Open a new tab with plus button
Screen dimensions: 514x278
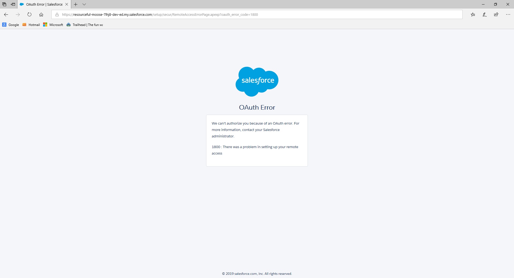coord(76,4)
